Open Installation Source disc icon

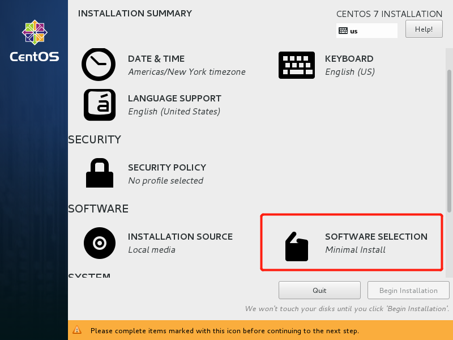pos(100,243)
